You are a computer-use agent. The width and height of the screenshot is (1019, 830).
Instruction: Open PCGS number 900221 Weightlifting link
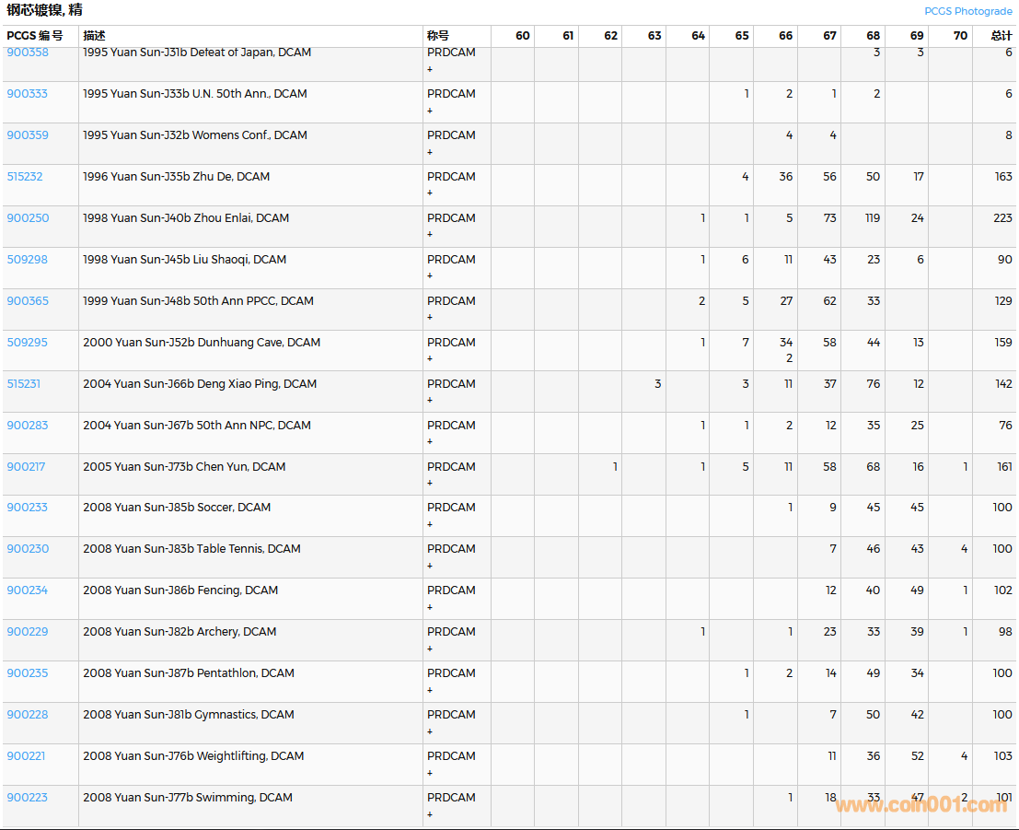[x=26, y=756]
